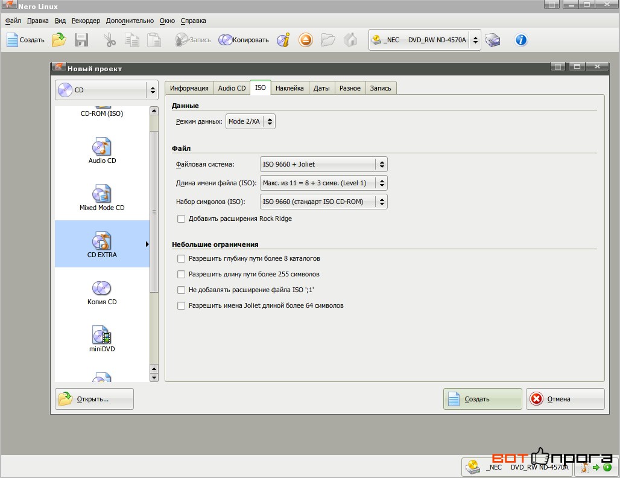Viewport: 620px width, 478px height.
Task: Open the Рекордер menu
Action: pyautogui.click(x=86, y=21)
